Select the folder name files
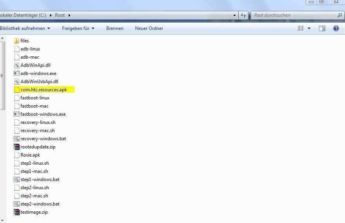 (x=24, y=41)
